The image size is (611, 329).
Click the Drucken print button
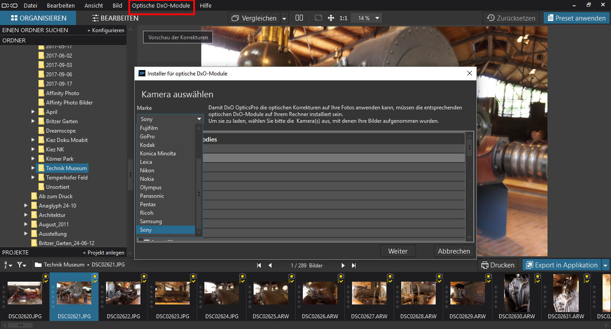pos(498,265)
